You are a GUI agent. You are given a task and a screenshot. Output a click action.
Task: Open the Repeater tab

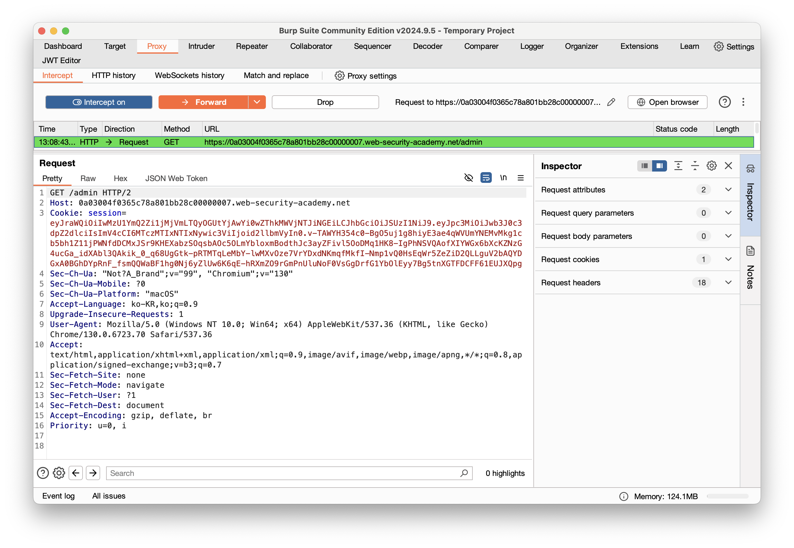pos(252,46)
